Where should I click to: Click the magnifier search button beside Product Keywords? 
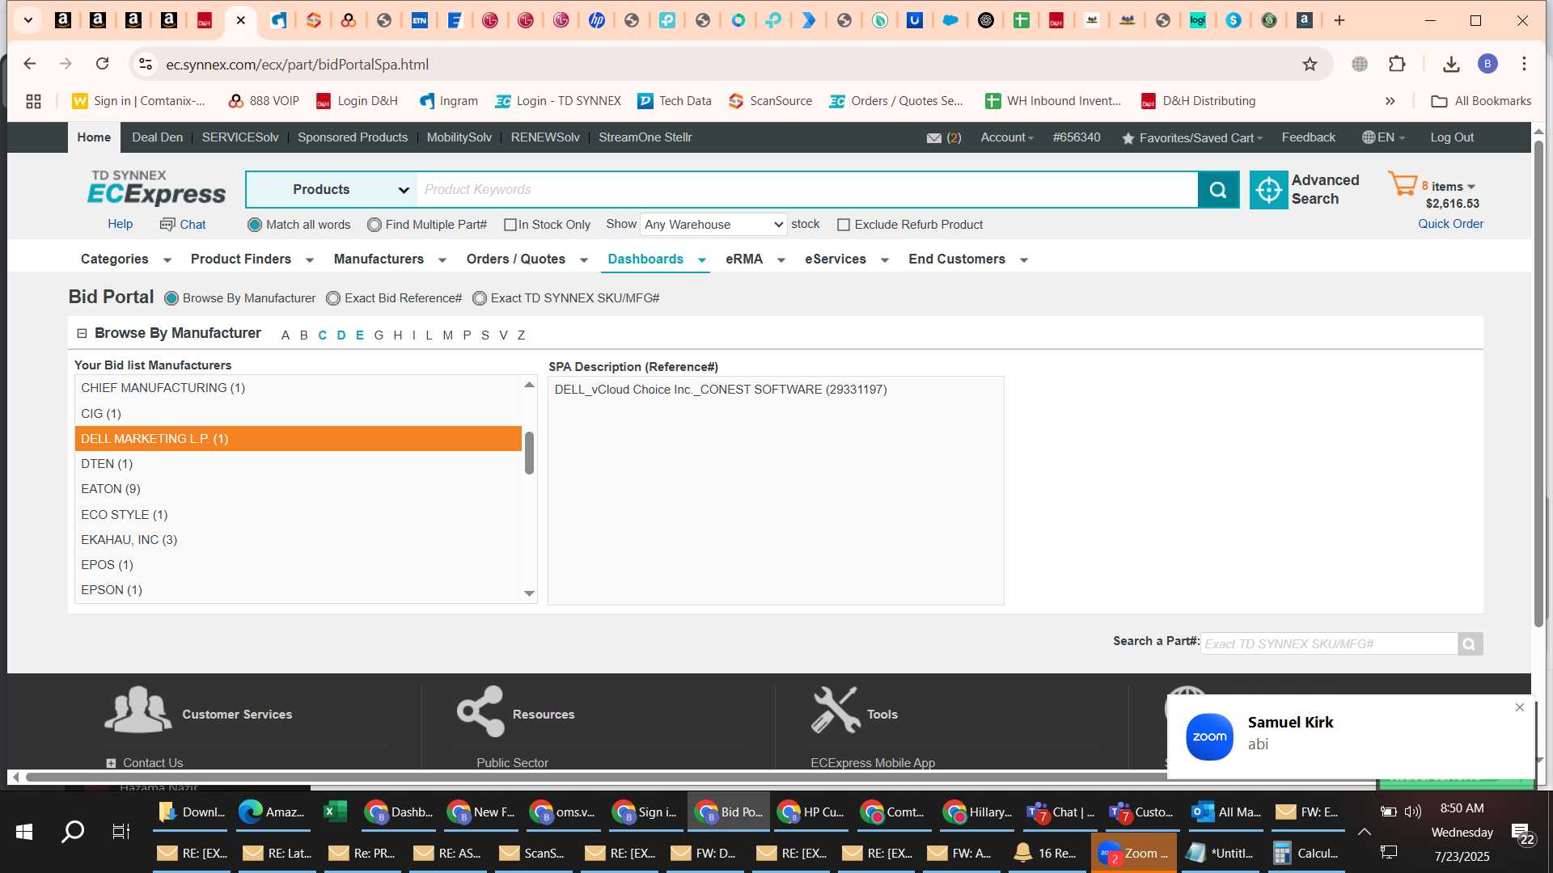point(1218,190)
